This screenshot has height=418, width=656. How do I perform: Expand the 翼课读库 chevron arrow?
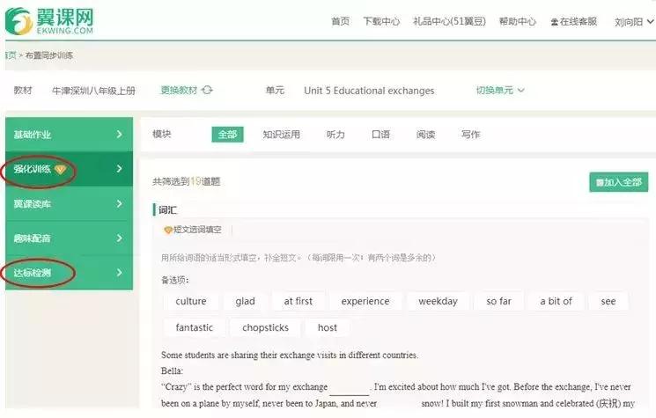119,203
